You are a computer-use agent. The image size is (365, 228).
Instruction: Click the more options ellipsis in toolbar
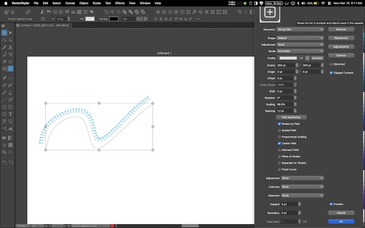point(198,19)
